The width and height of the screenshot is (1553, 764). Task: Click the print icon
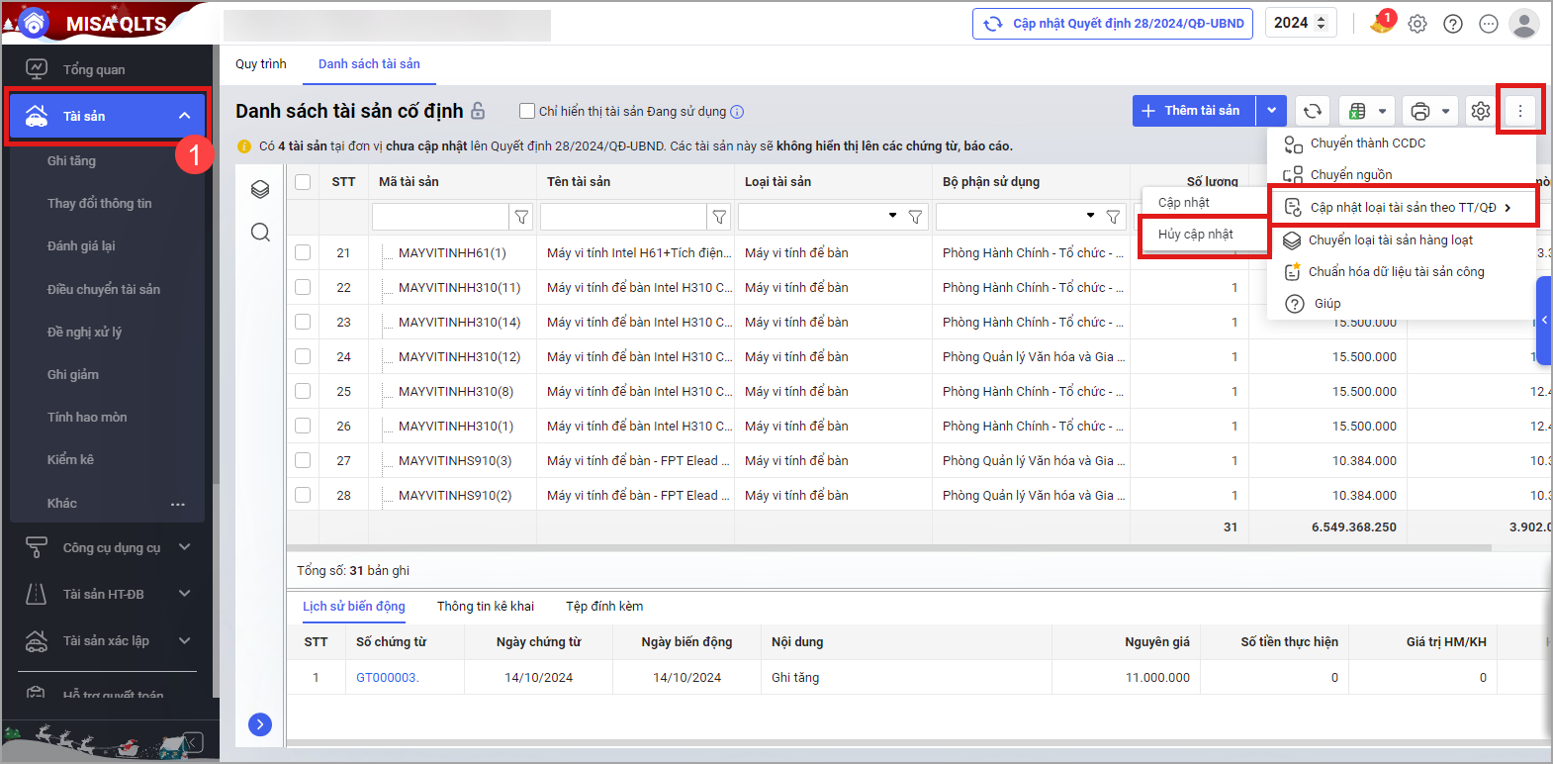(x=1420, y=111)
